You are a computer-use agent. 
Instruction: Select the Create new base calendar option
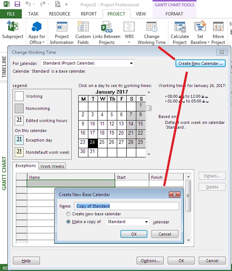pyautogui.click(x=68, y=214)
